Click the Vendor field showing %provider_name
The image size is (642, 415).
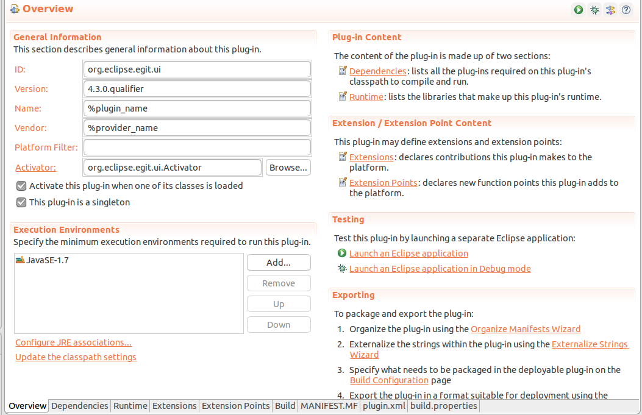197,128
